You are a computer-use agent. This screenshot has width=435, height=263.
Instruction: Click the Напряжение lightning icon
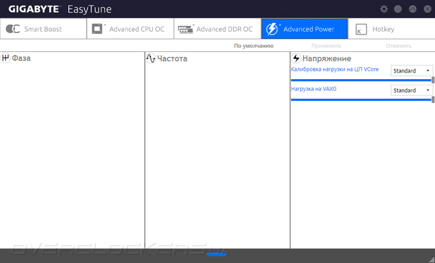tap(296, 58)
